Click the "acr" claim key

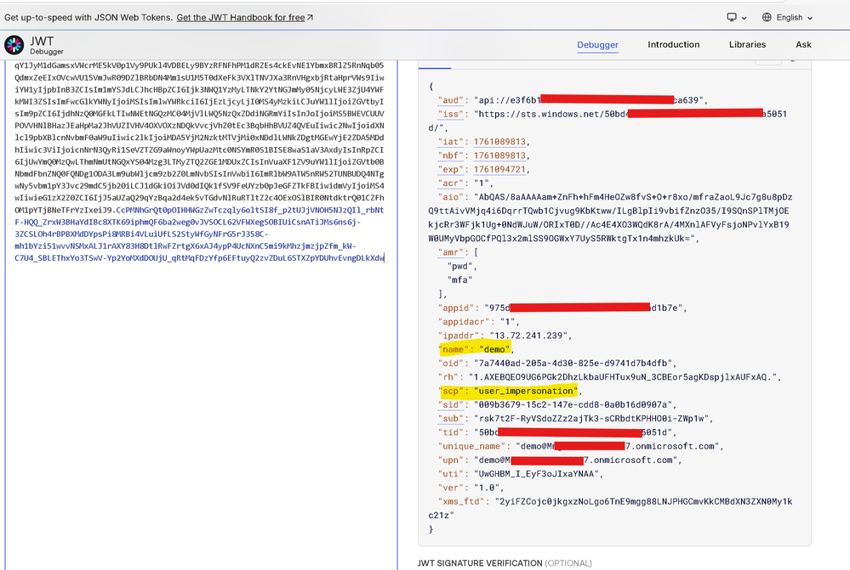[451, 183]
